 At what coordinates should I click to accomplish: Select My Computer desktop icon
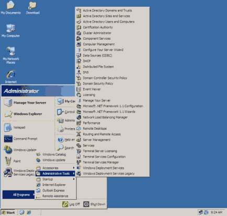(10, 31)
